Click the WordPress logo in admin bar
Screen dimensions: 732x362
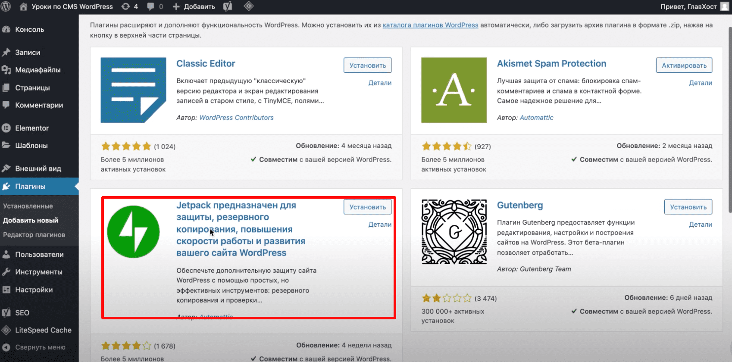6,6
